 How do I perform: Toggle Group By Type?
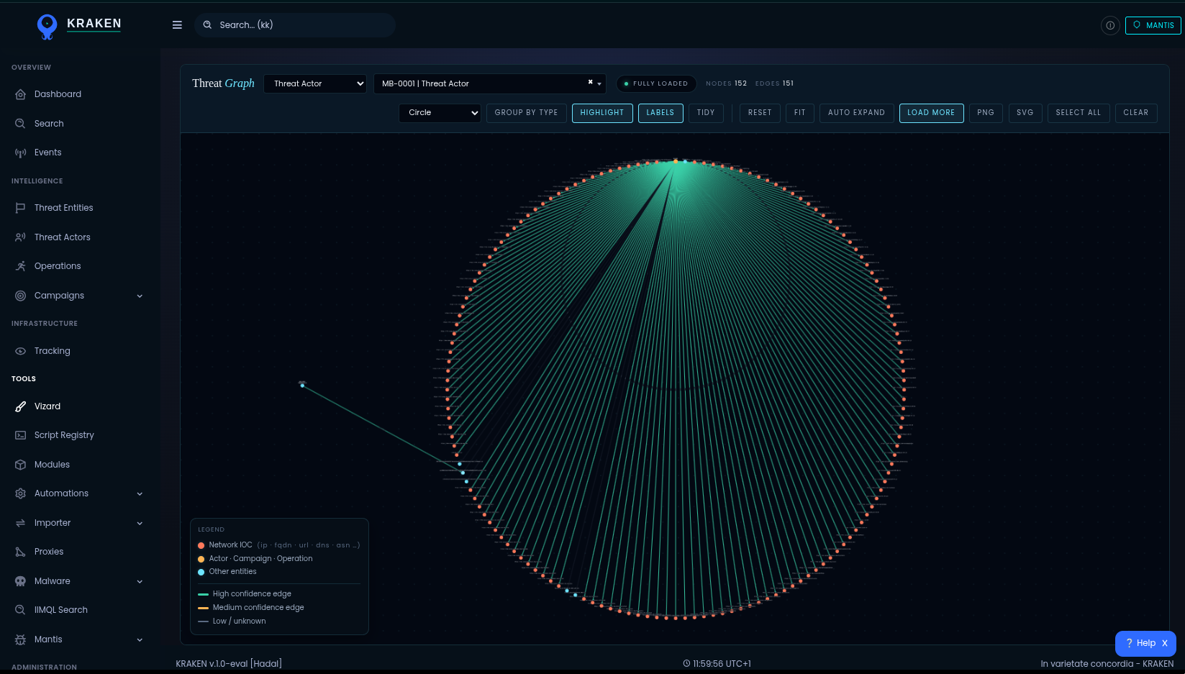click(x=526, y=113)
